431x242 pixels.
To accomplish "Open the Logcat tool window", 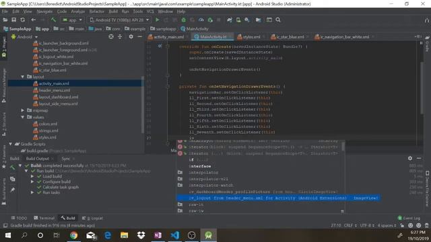I will click(x=93, y=218).
